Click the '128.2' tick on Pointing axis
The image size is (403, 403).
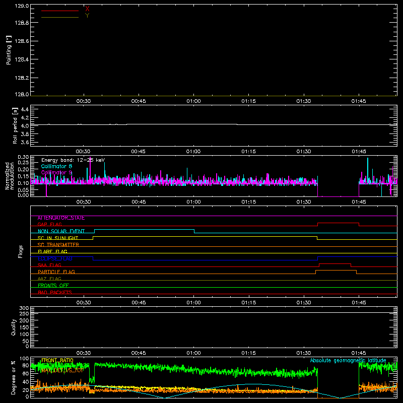22,78
